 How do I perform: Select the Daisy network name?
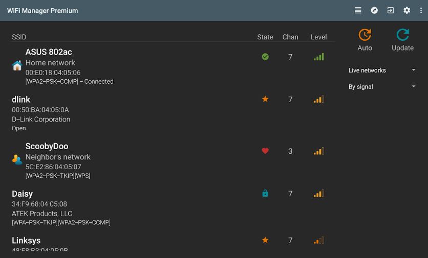(x=22, y=194)
